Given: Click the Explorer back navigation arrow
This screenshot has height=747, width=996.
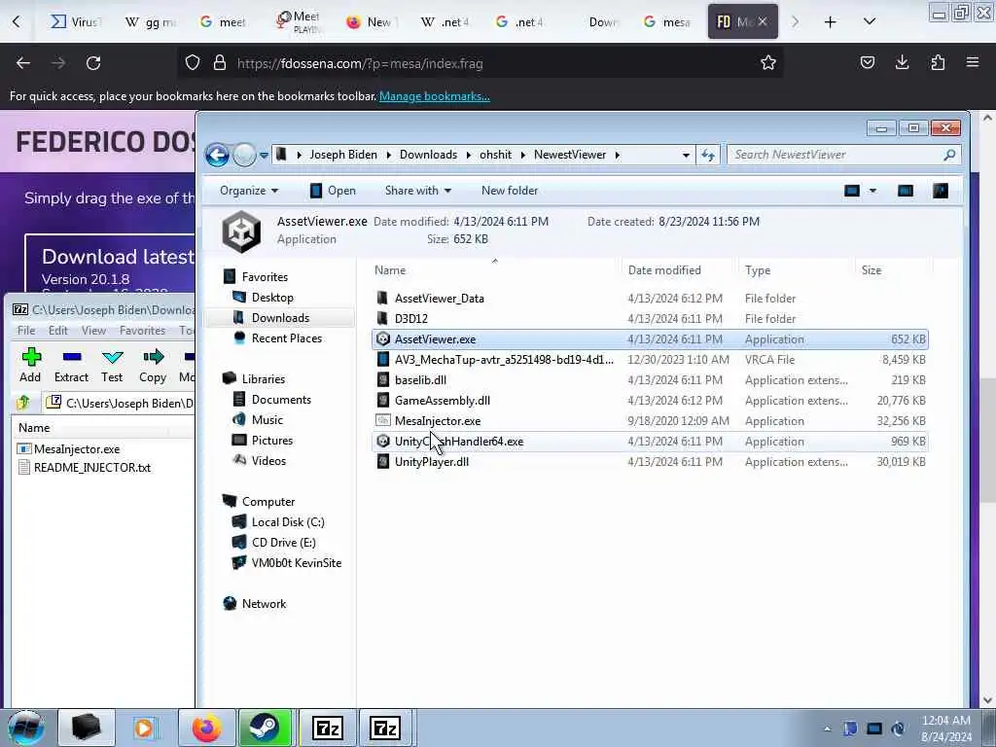Looking at the screenshot, I should tap(217, 155).
